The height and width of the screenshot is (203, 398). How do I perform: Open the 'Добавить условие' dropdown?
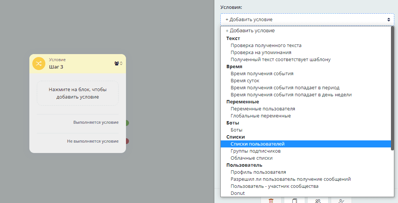pos(307,19)
